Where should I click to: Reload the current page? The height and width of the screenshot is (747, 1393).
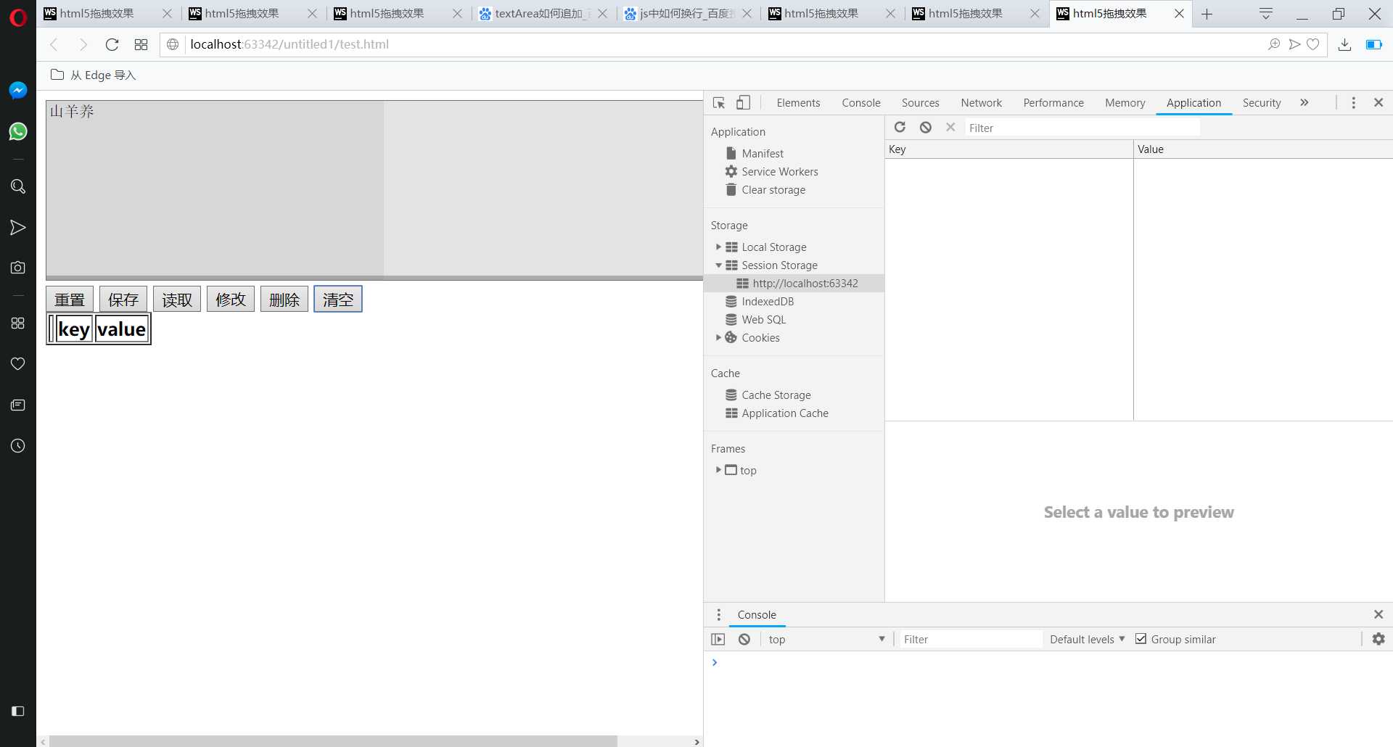click(112, 44)
